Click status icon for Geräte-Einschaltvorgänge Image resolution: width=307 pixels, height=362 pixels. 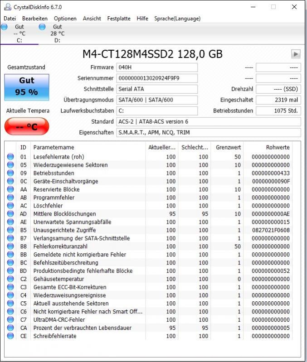(x=10, y=181)
